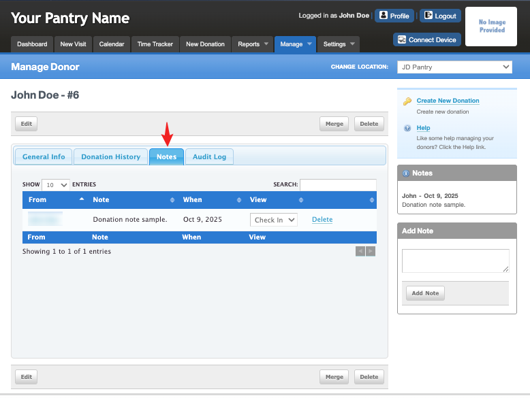530x398 pixels.
Task: Go to previous page arrow in table pagination
Action: [360, 251]
